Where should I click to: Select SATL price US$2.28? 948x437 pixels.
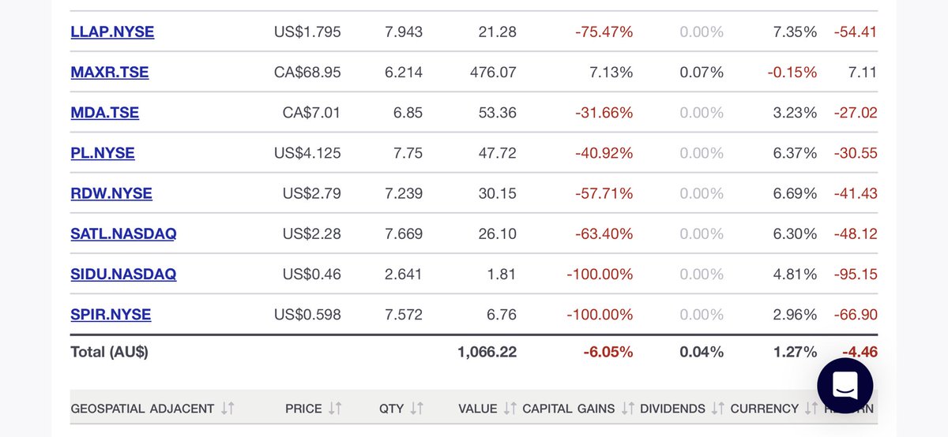coord(311,234)
